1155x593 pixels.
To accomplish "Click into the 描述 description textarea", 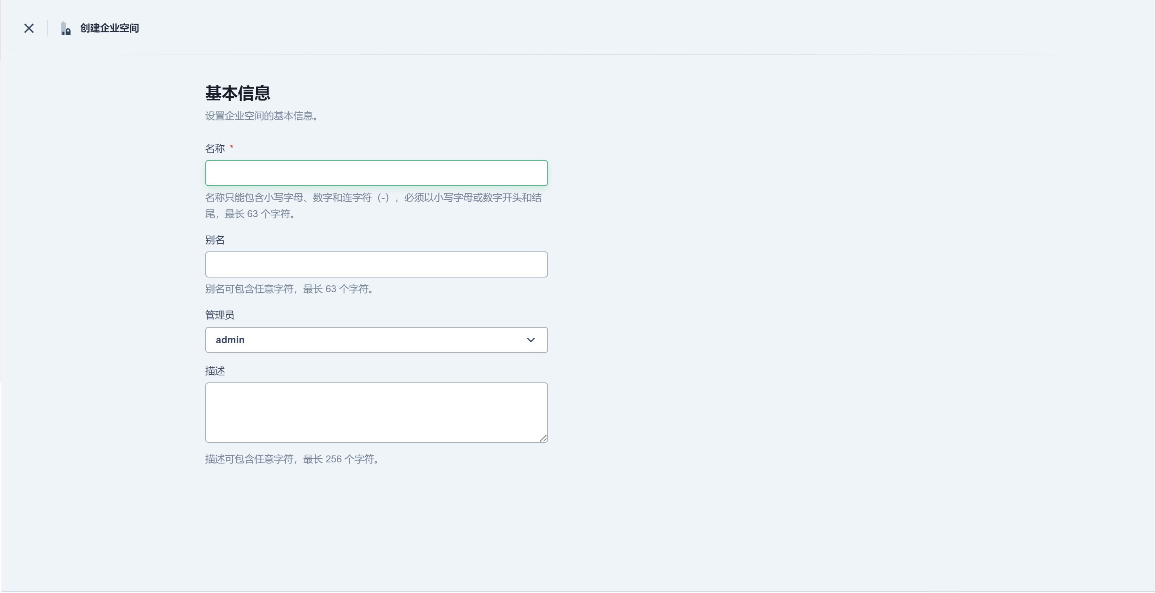I will click(376, 412).
